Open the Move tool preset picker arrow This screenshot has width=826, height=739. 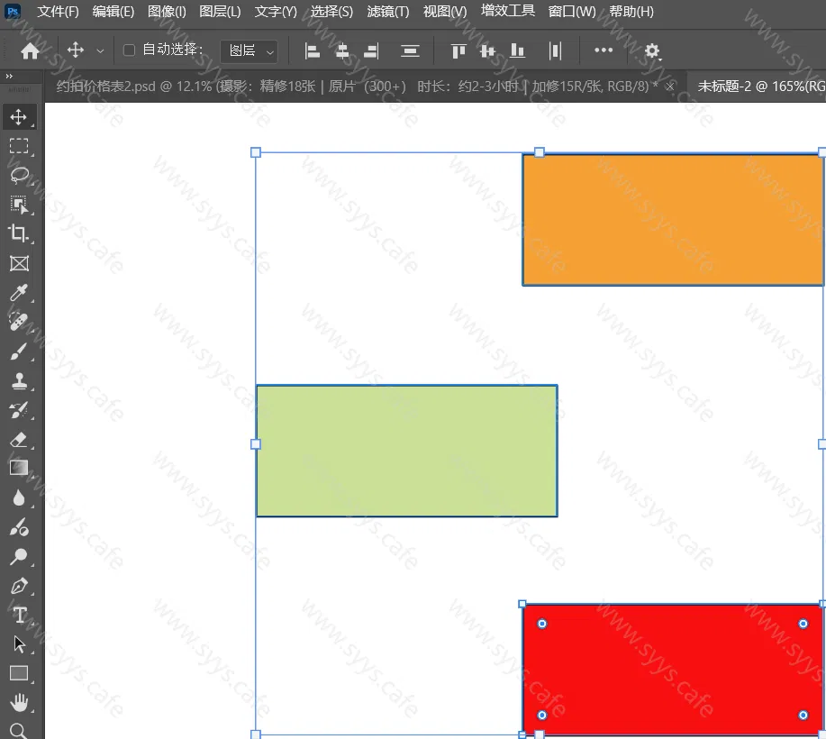[100, 51]
